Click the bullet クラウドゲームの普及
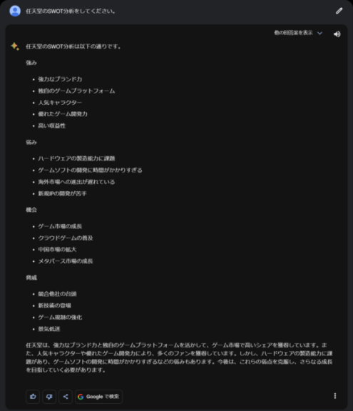The height and width of the screenshot is (411, 353). tap(66, 238)
